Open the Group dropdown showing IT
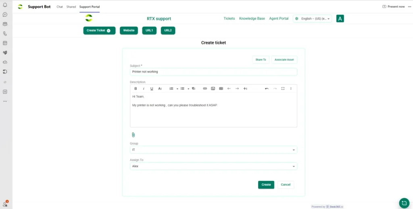413x209 pixels. (x=213, y=150)
